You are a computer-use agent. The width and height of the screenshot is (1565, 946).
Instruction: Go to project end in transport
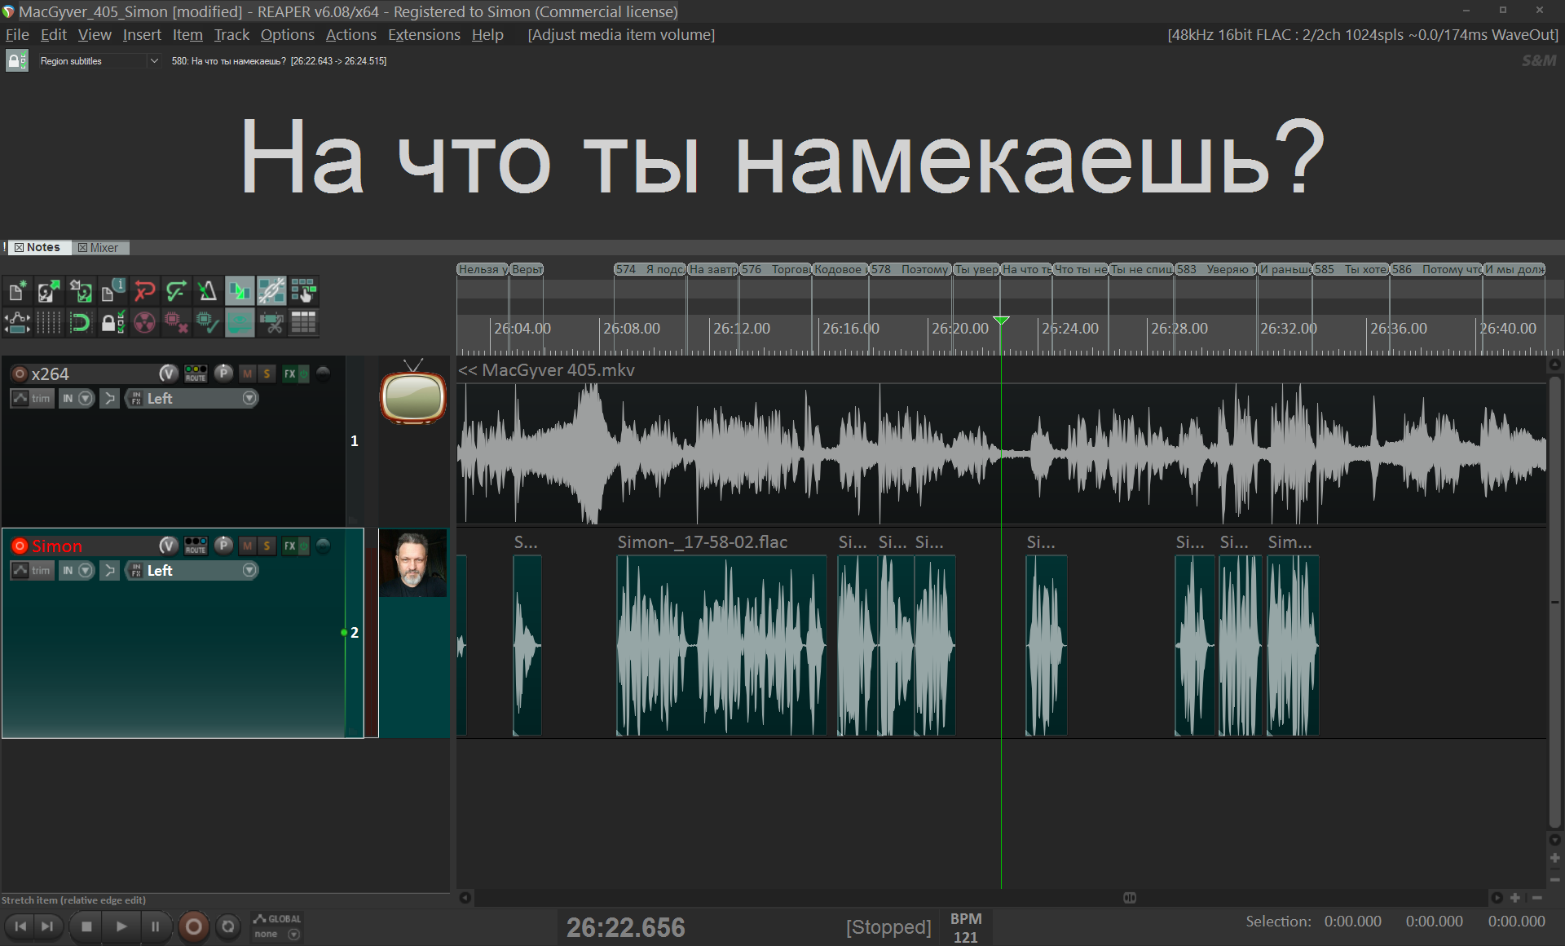pyautogui.click(x=47, y=926)
